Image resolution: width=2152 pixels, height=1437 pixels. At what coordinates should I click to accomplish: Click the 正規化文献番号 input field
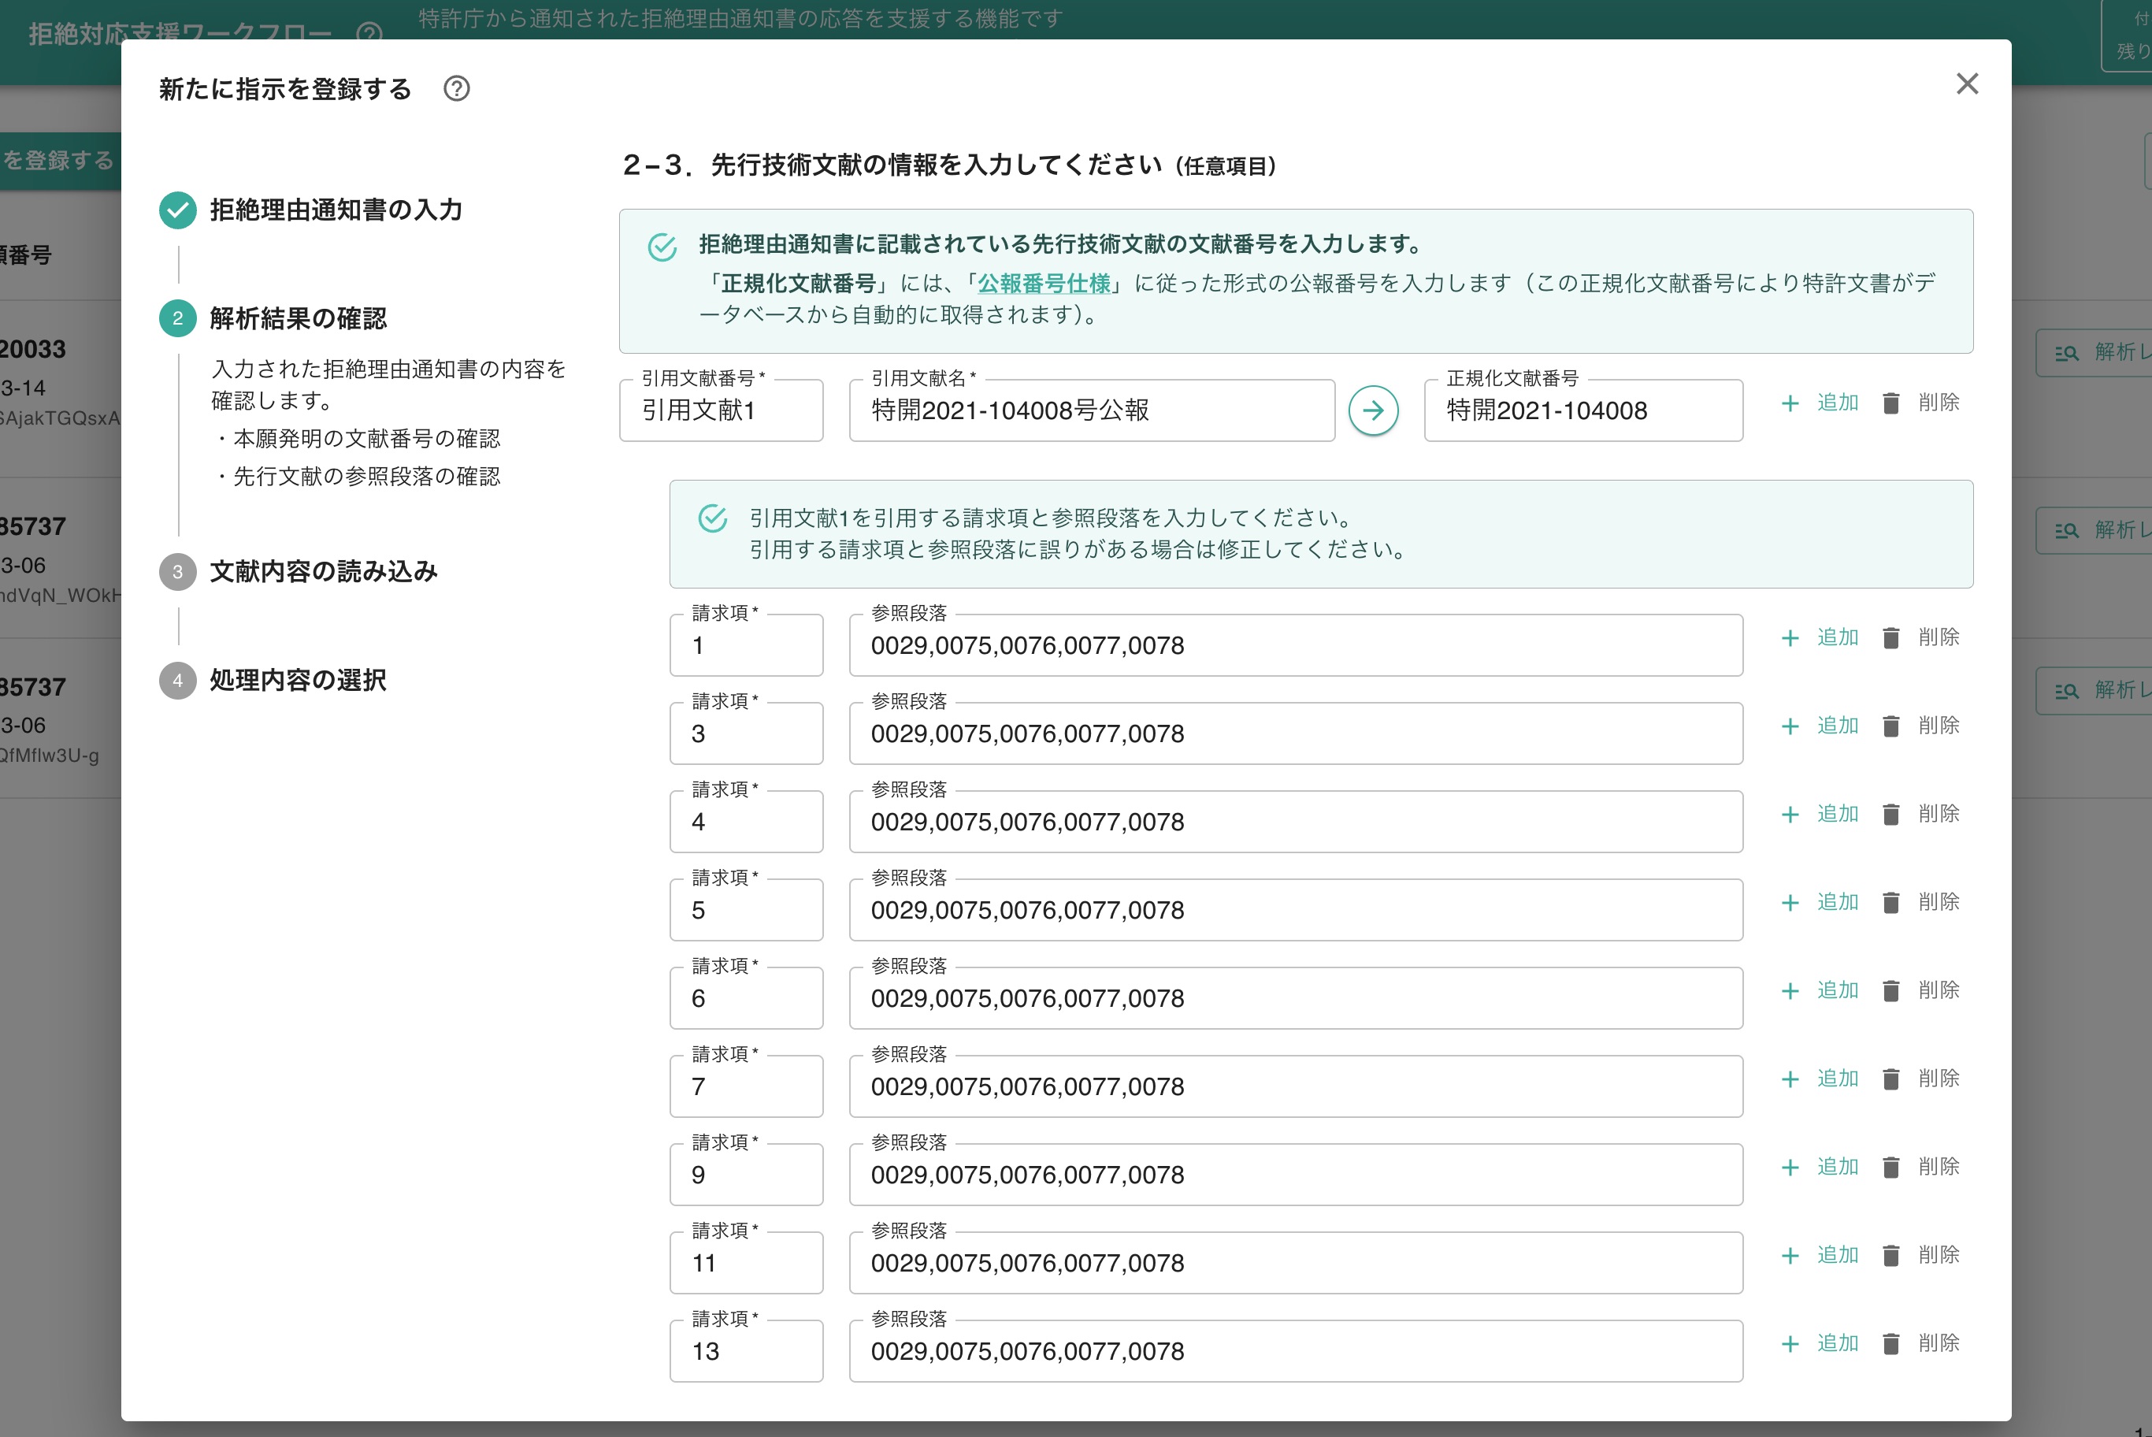click(1583, 410)
